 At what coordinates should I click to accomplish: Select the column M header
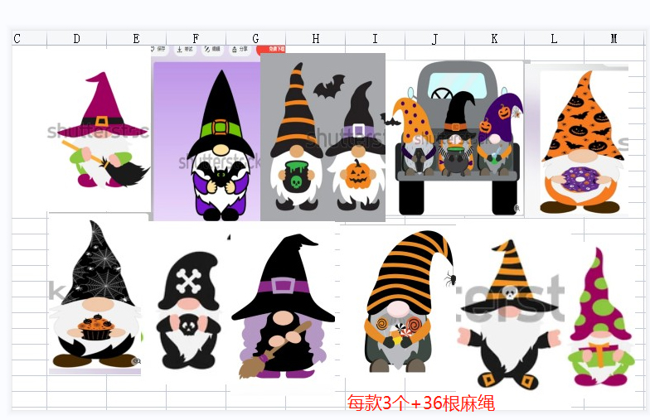pos(614,39)
